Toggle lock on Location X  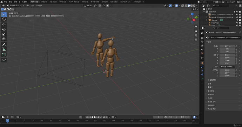236,46
